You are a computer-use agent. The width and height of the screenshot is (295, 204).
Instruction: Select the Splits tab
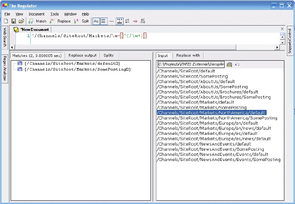tap(108, 56)
